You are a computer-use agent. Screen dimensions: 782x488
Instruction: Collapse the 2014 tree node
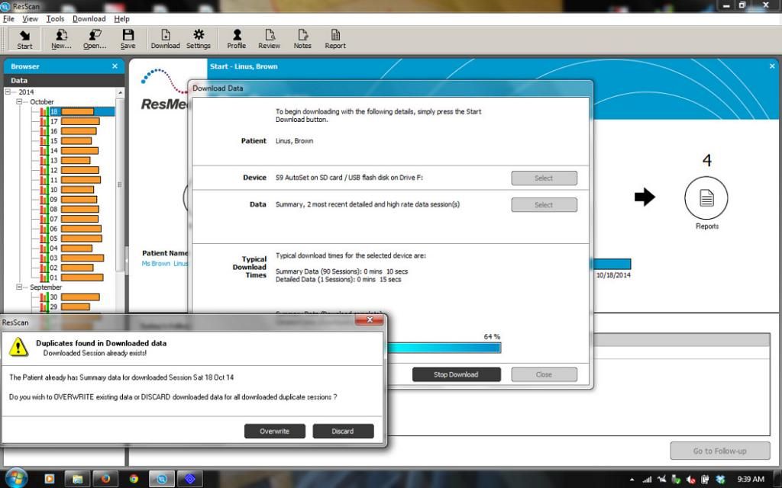tap(8, 91)
